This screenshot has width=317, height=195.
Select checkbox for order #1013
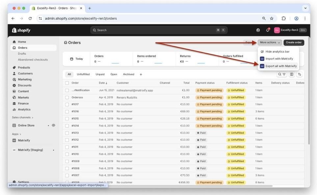click(x=67, y=133)
